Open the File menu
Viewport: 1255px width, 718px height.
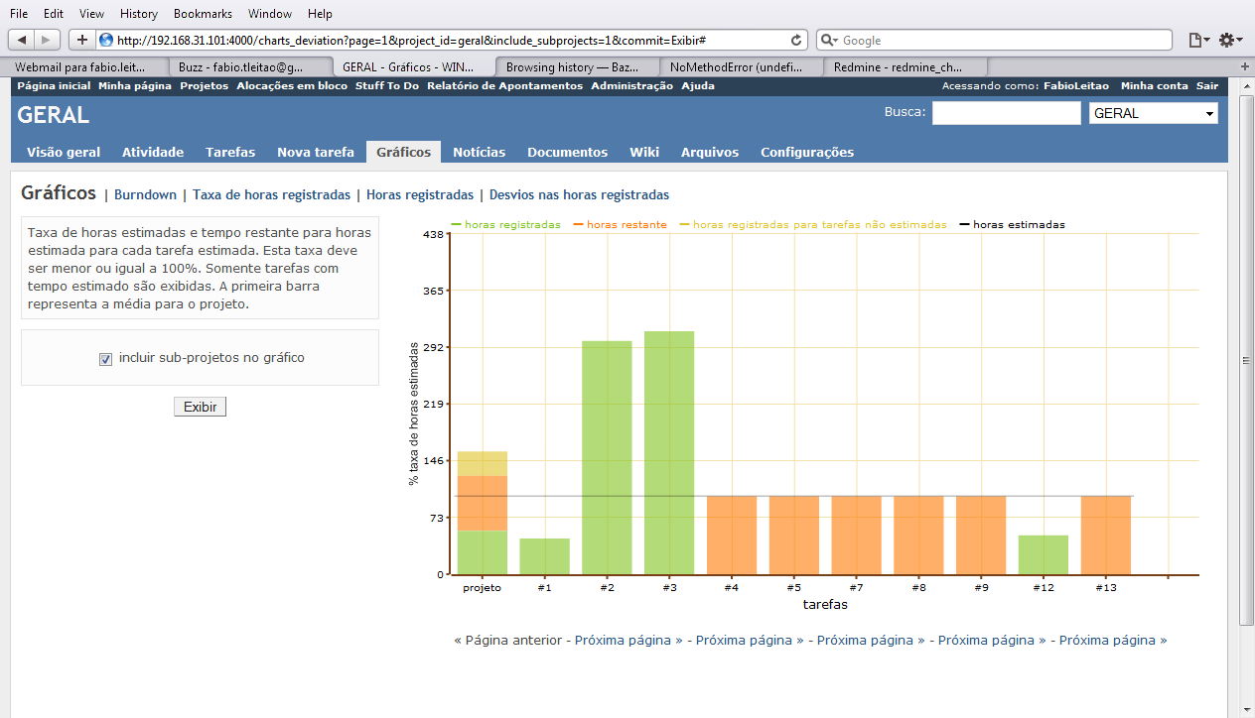[x=19, y=14]
